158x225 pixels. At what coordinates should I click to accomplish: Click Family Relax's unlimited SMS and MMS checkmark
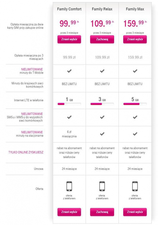[102, 117]
